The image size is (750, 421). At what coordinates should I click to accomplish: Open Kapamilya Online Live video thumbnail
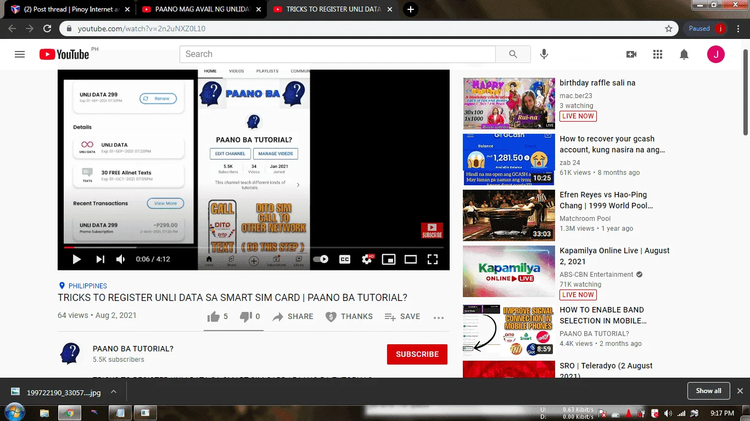pos(509,271)
